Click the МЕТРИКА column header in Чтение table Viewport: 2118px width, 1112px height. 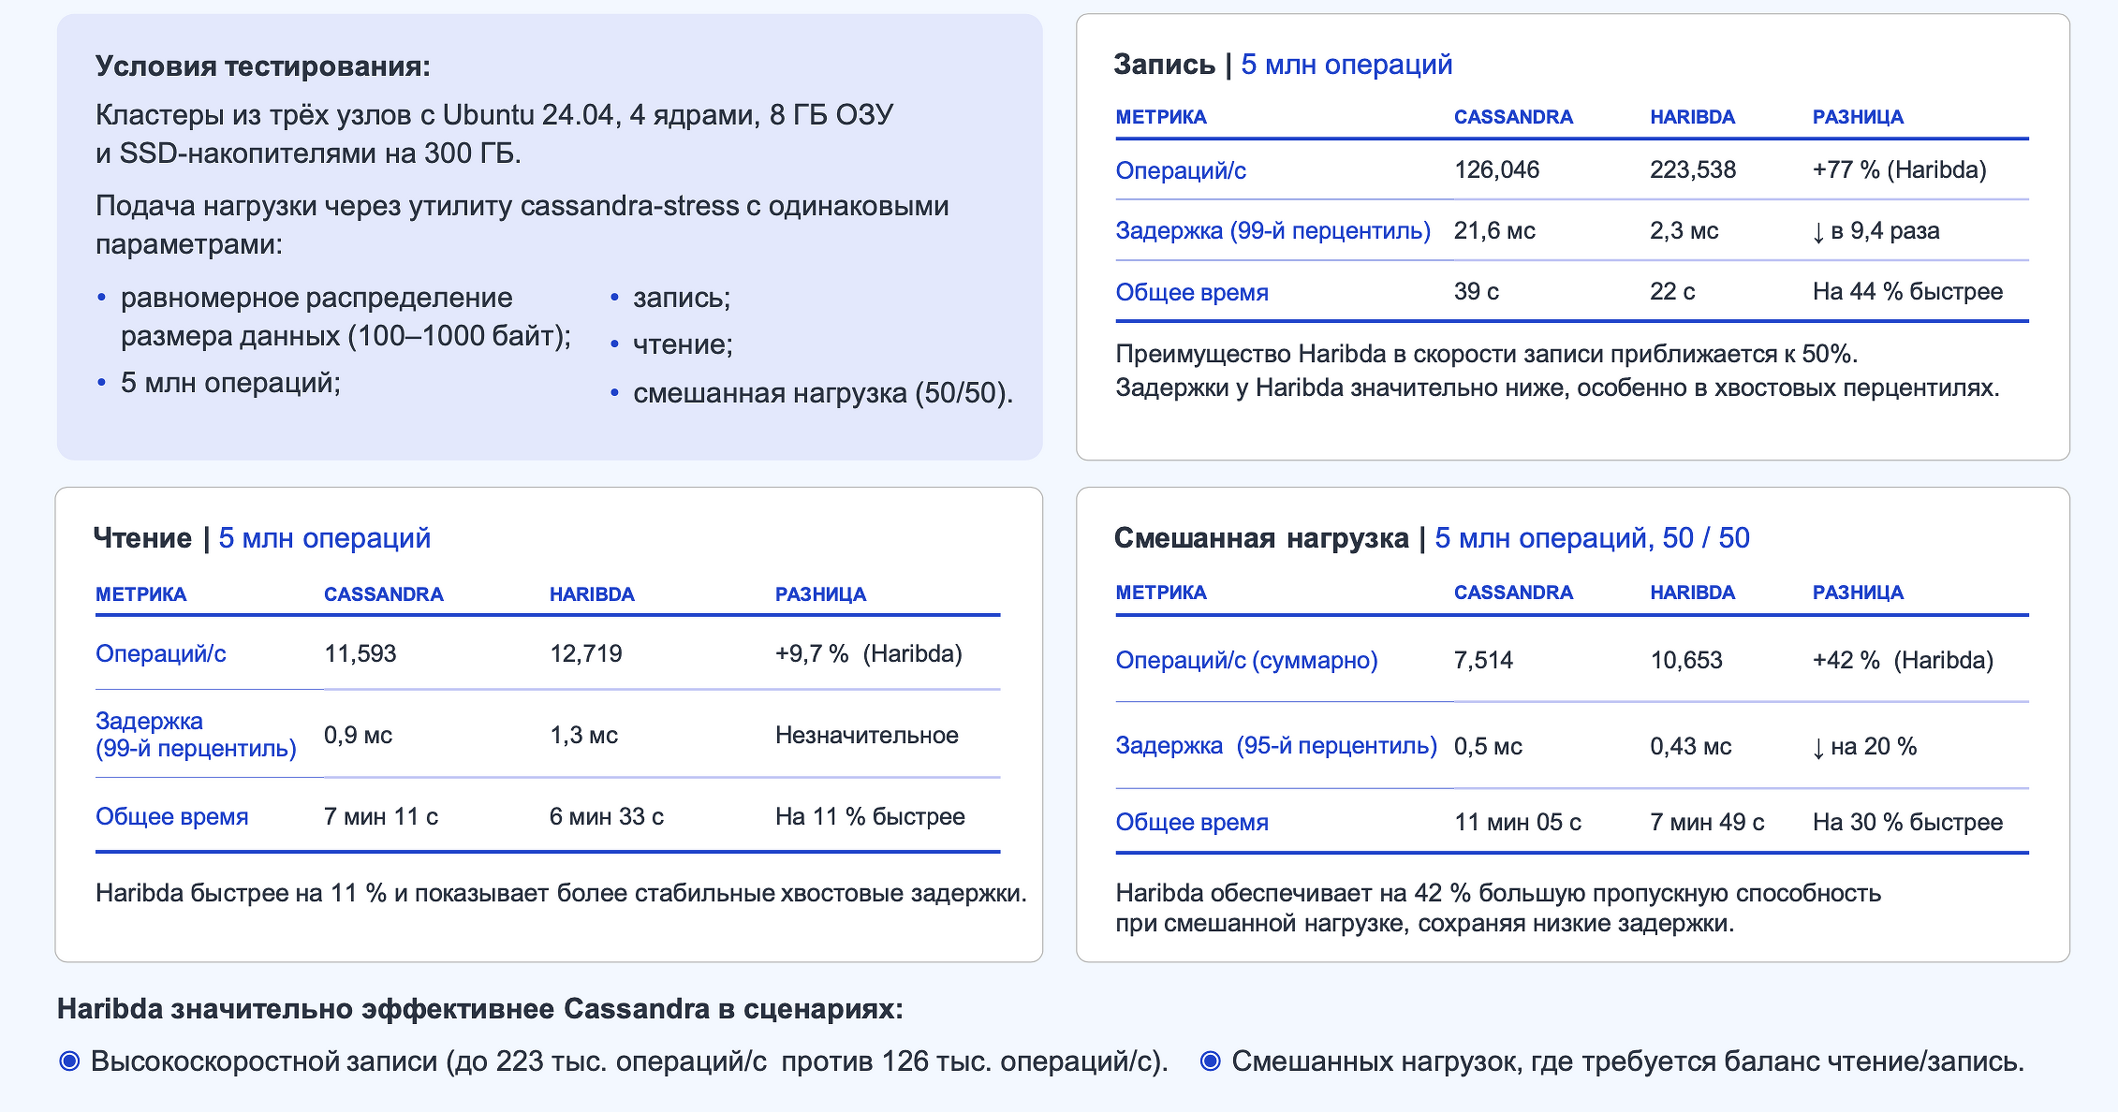click(x=140, y=594)
